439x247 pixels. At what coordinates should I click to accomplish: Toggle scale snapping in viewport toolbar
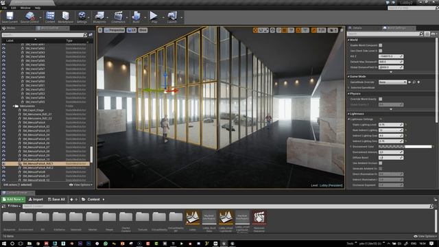314,30
